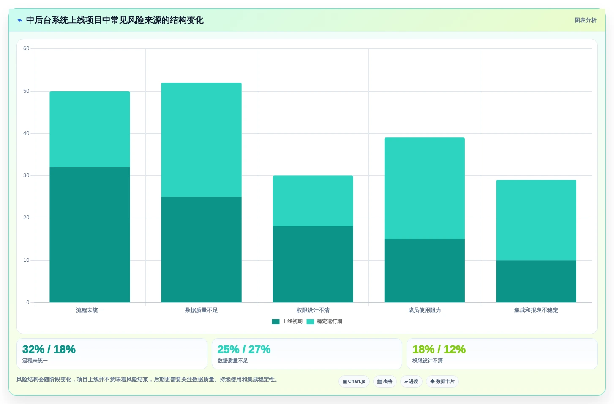Click the y-axis tick label 30

[x=26, y=175]
